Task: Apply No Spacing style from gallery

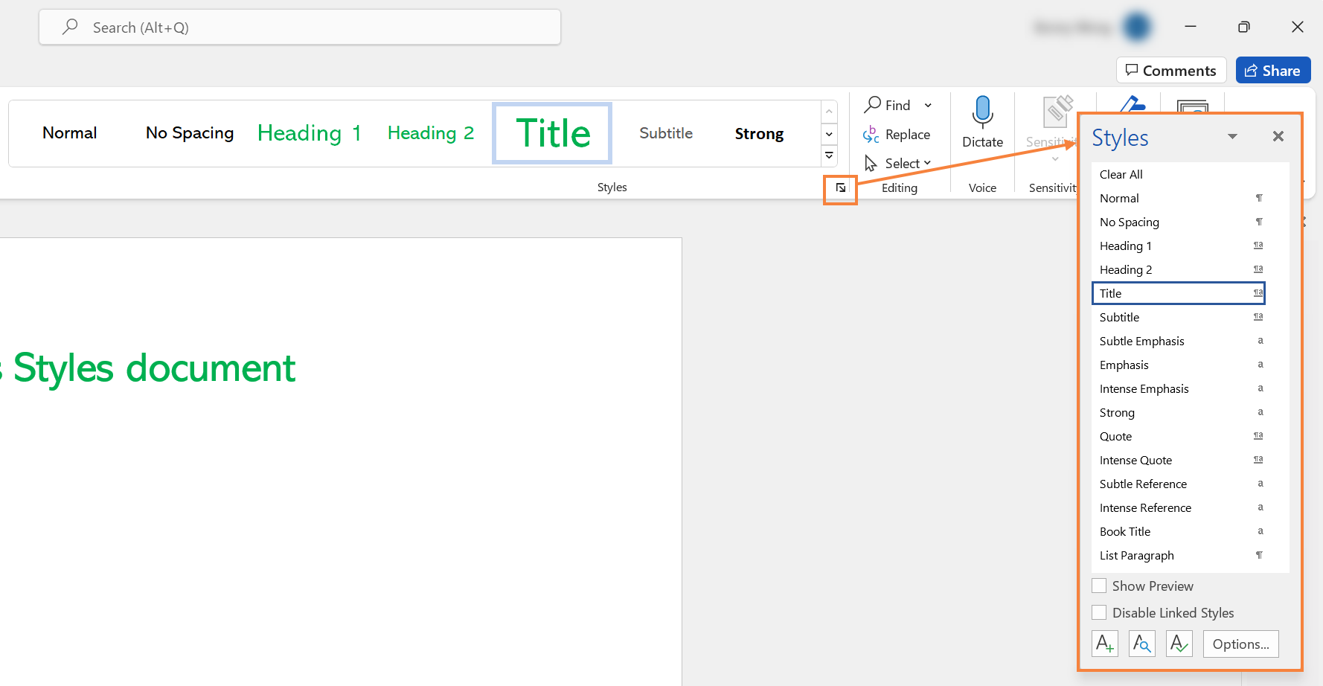Action: [x=190, y=133]
